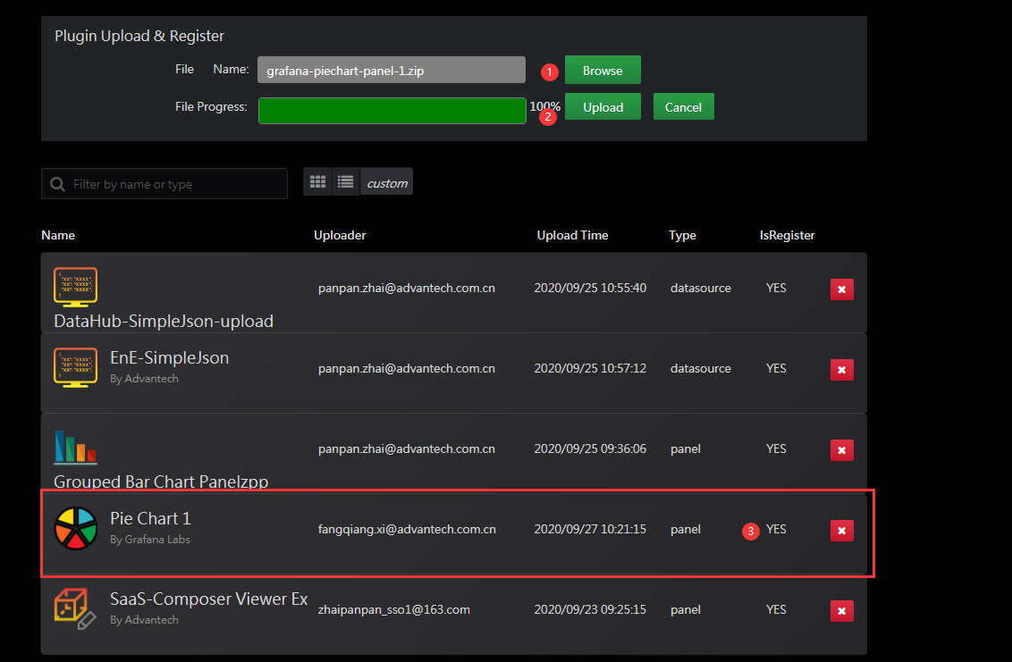This screenshot has width=1012, height=662.
Task: Click the Grouped Bar Chart plugin icon
Action: [x=75, y=448]
